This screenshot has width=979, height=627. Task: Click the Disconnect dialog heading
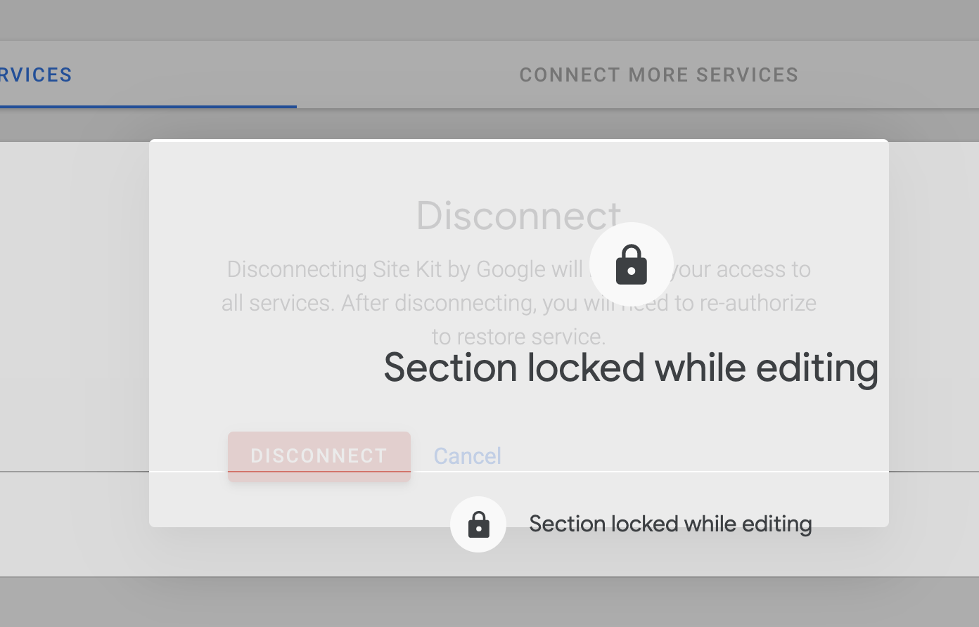518,216
